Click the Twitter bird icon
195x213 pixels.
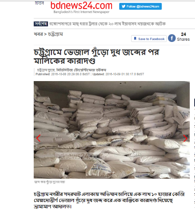click(x=123, y=6)
